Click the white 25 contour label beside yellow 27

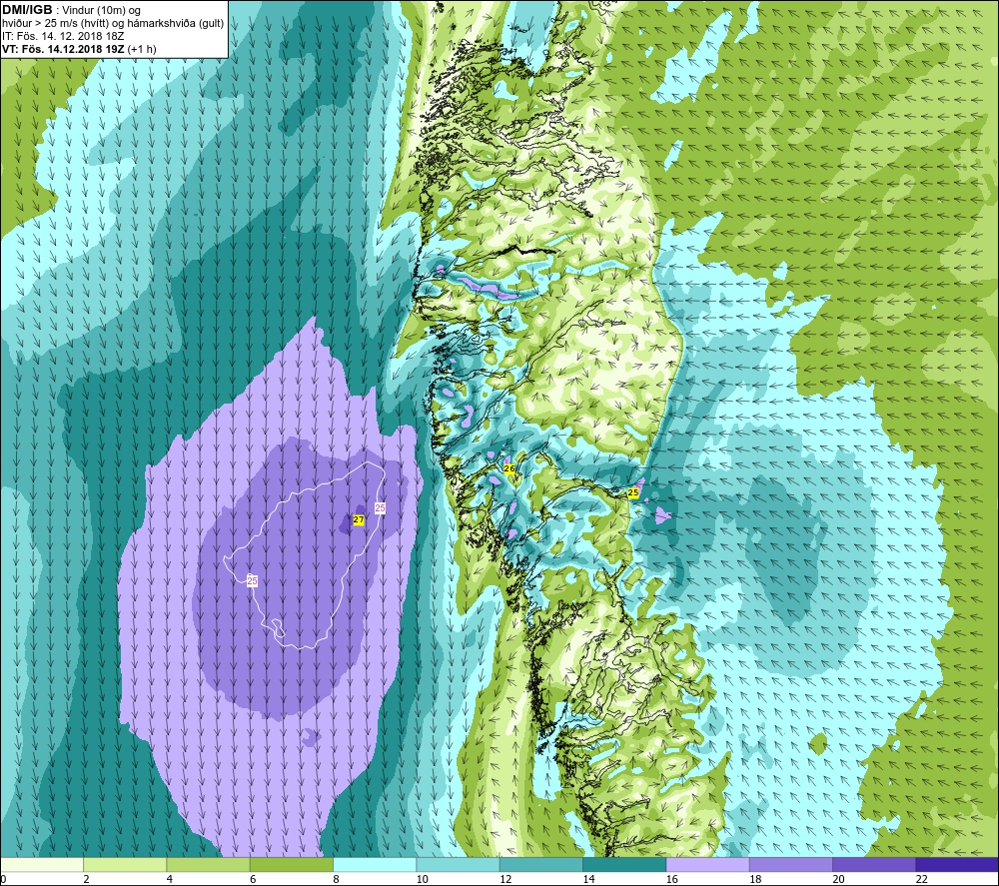click(381, 507)
